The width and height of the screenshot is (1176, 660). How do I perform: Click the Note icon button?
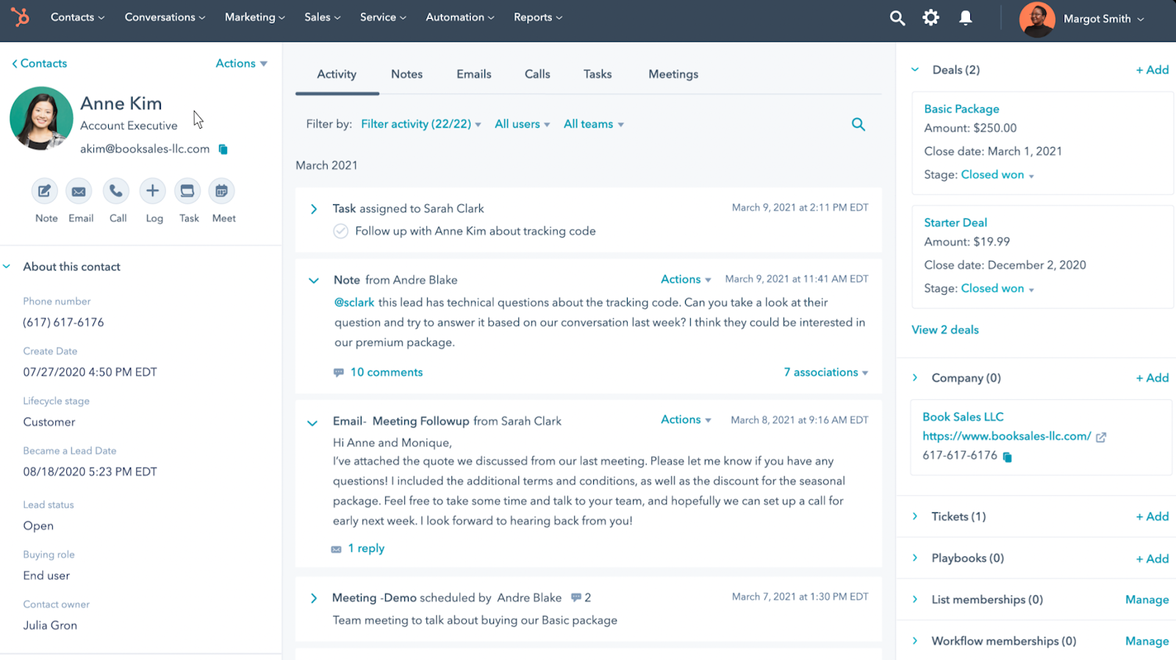tap(45, 191)
